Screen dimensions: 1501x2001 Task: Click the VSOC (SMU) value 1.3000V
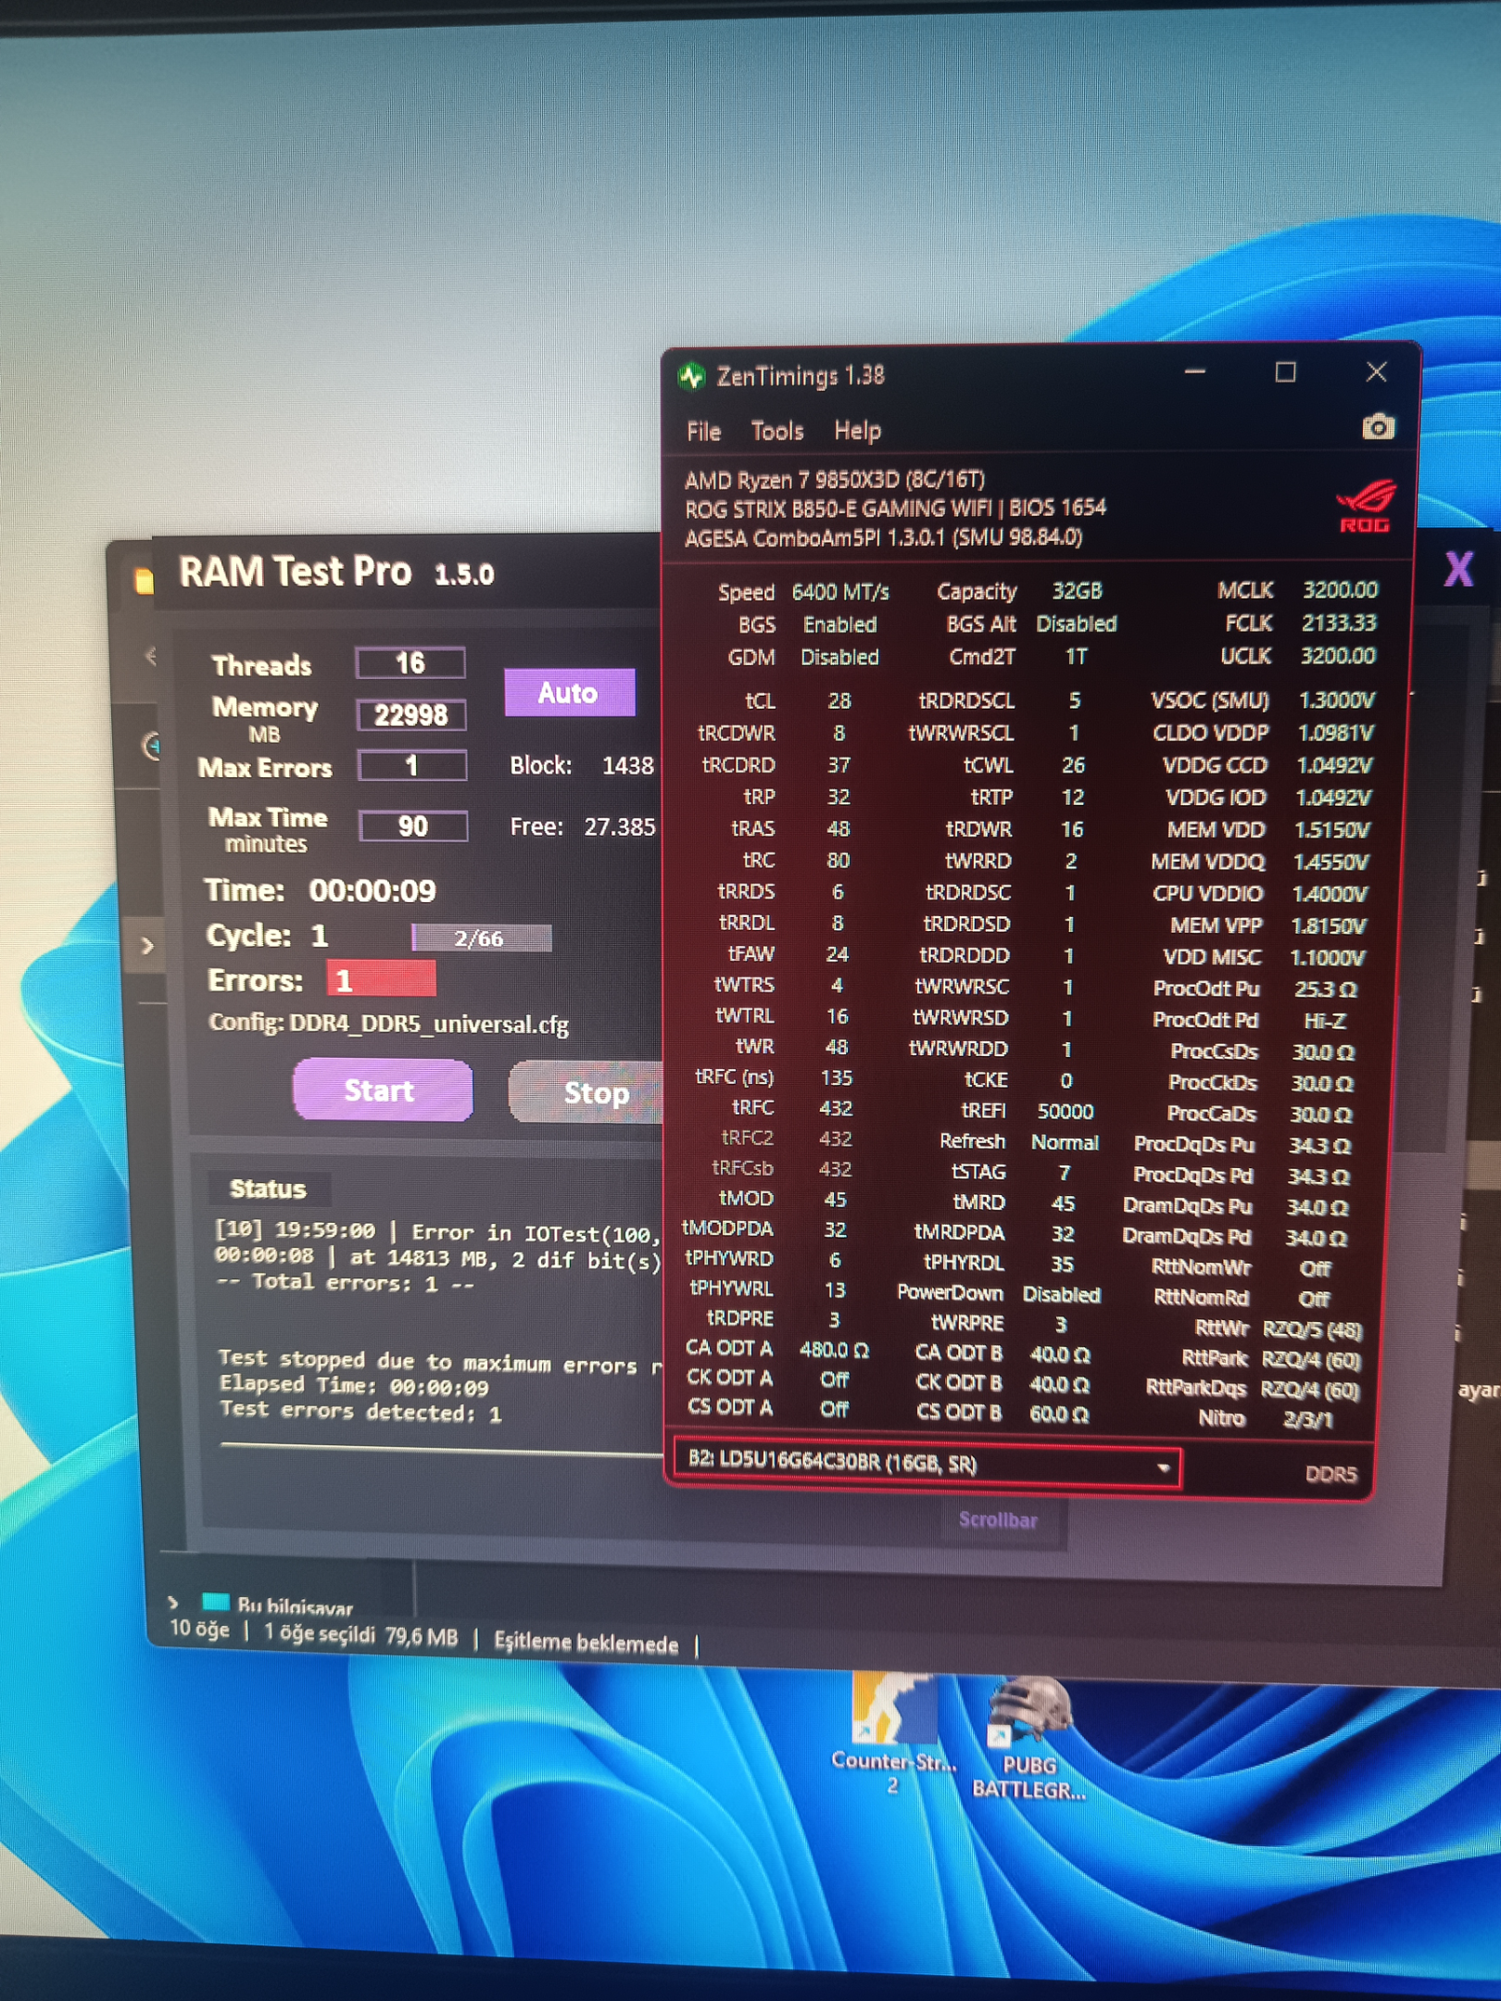(1337, 700)
